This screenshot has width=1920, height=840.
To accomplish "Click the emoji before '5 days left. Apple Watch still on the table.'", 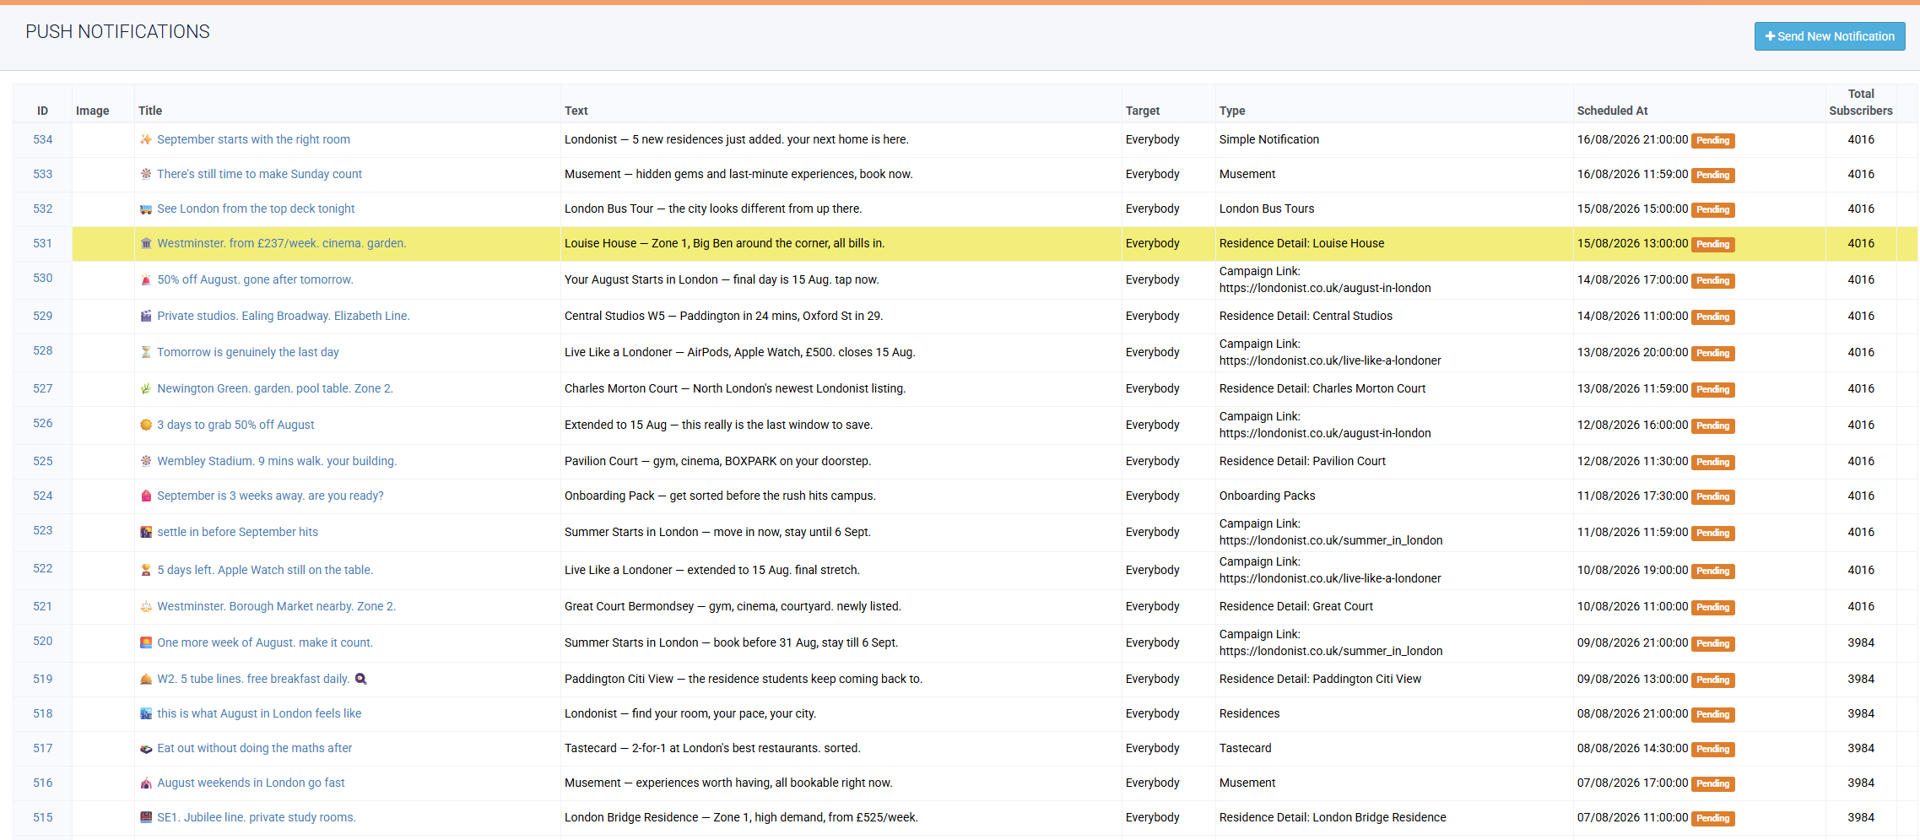I will [x=146, y=571].
